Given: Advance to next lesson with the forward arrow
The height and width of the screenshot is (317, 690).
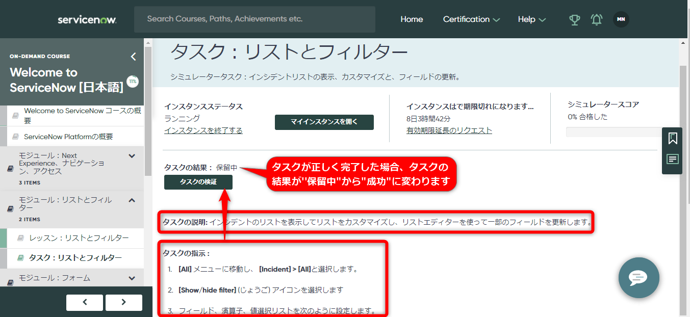Looking at the screenshot, I should coord(123,302).
